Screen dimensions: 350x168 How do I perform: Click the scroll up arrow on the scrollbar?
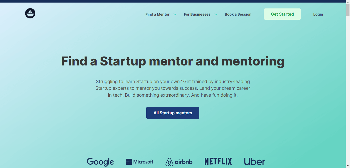(348, 2)
